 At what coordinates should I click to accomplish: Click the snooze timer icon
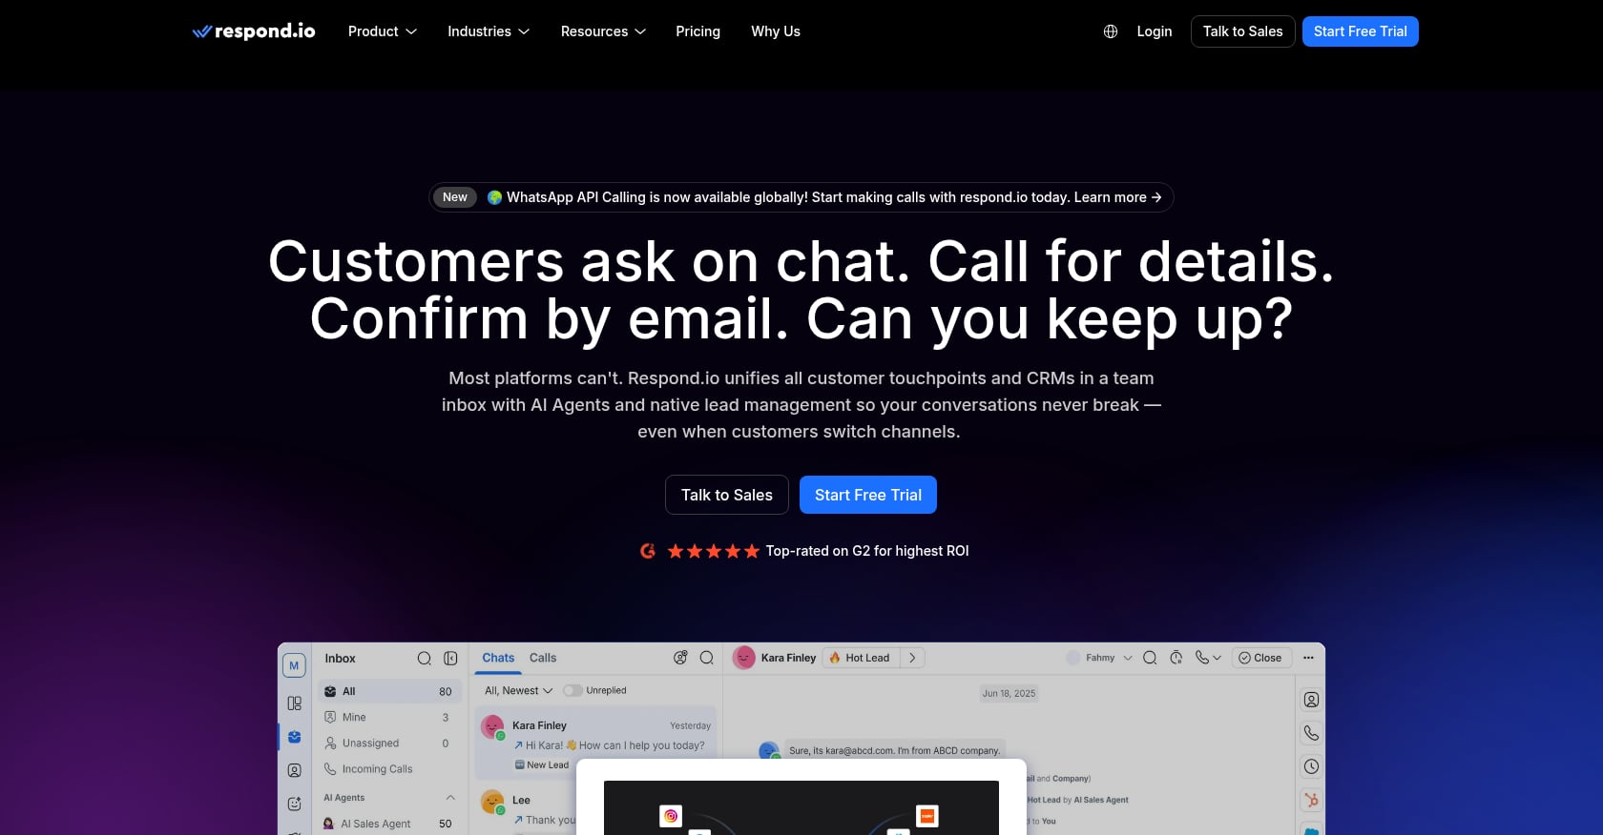(x=1176, y=658)
